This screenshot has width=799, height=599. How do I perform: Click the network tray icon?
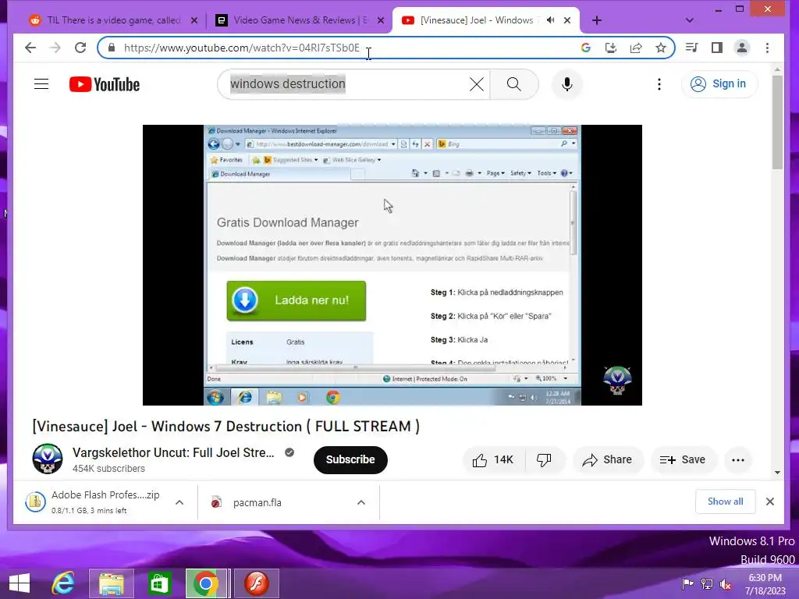[x=706, y=584]
